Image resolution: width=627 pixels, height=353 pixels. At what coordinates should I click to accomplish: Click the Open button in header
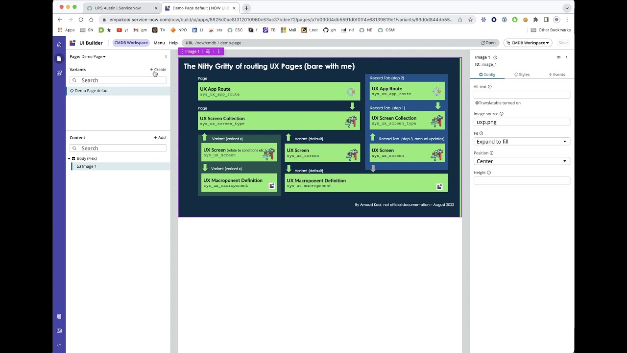tap(488, 43)
